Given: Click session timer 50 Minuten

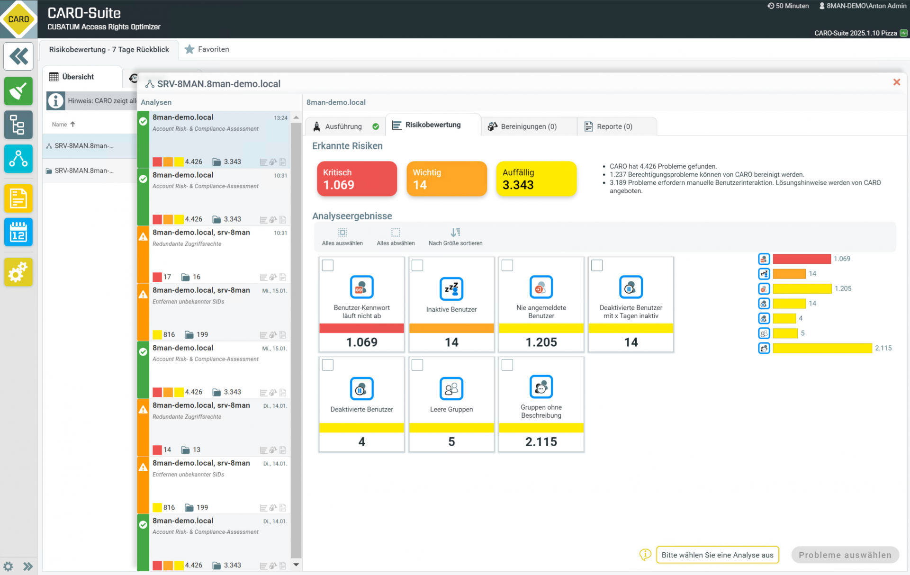Looking at the screenshot, I should [788, 6].
